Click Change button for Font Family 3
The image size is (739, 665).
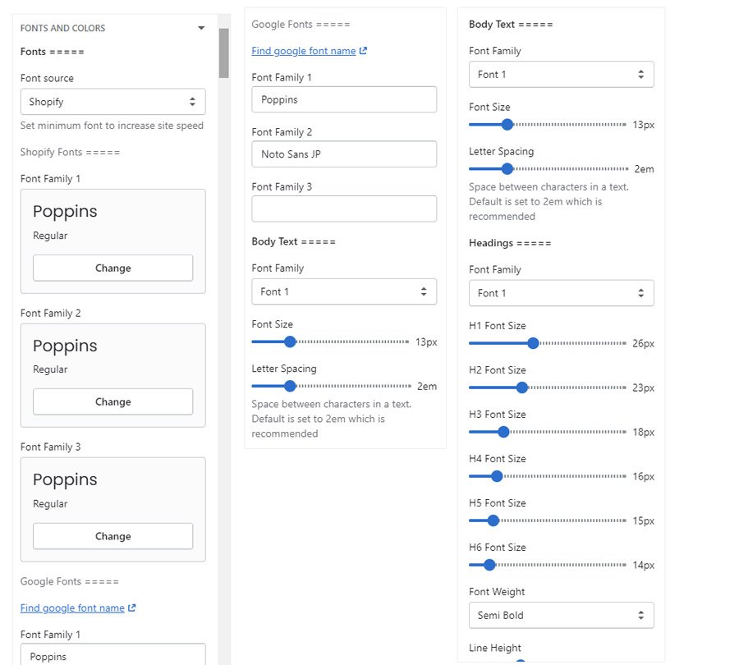click(x=112, y=536)
